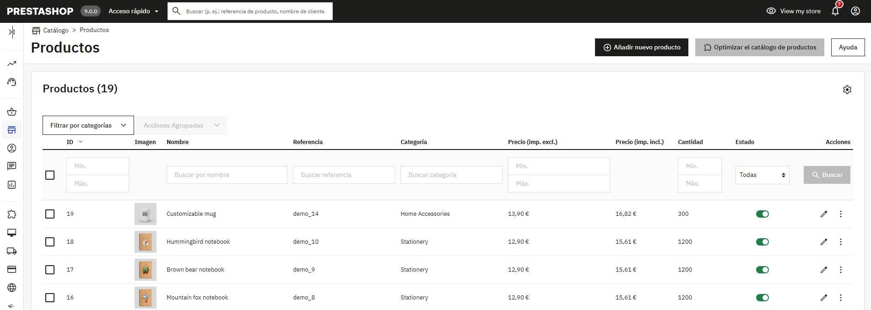Open notifications bell icon

(835, 11)
